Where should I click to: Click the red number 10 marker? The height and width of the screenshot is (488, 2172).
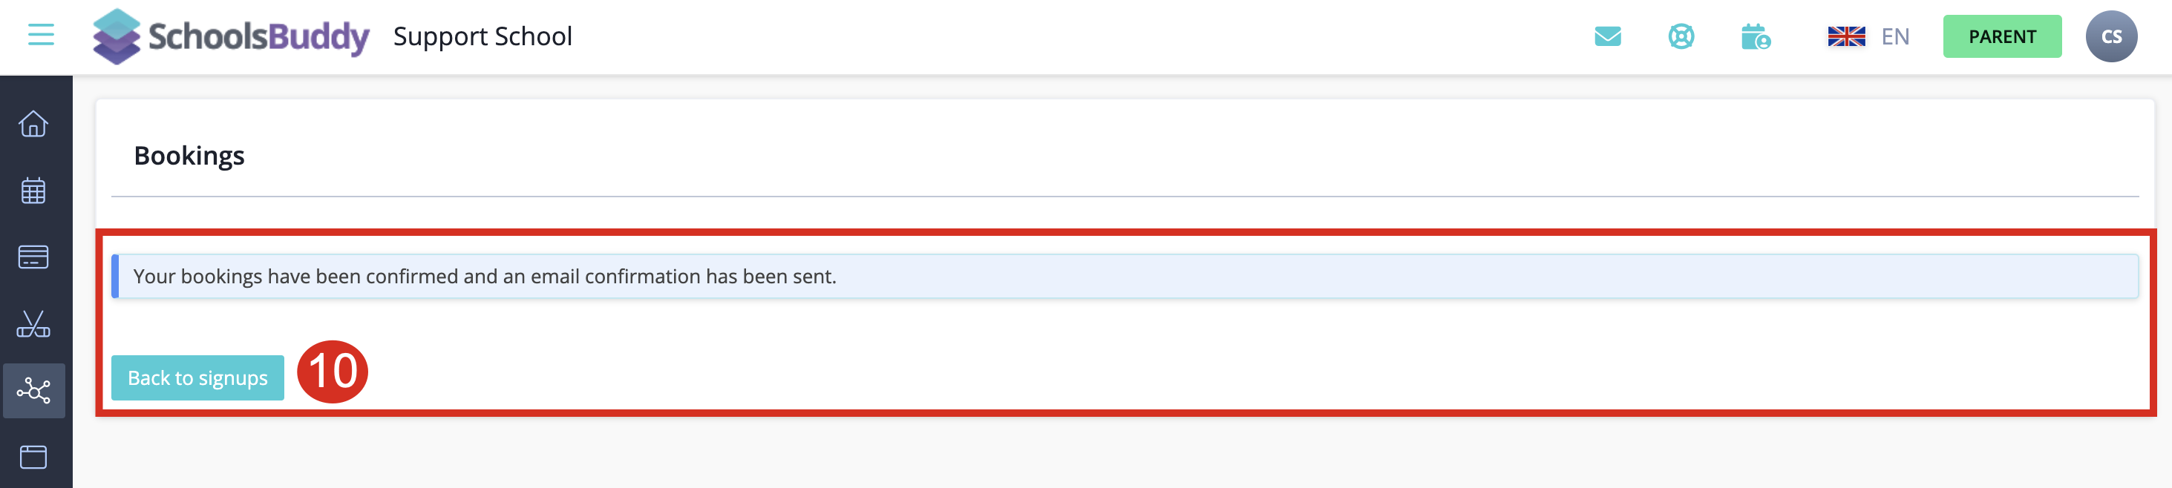333,372
